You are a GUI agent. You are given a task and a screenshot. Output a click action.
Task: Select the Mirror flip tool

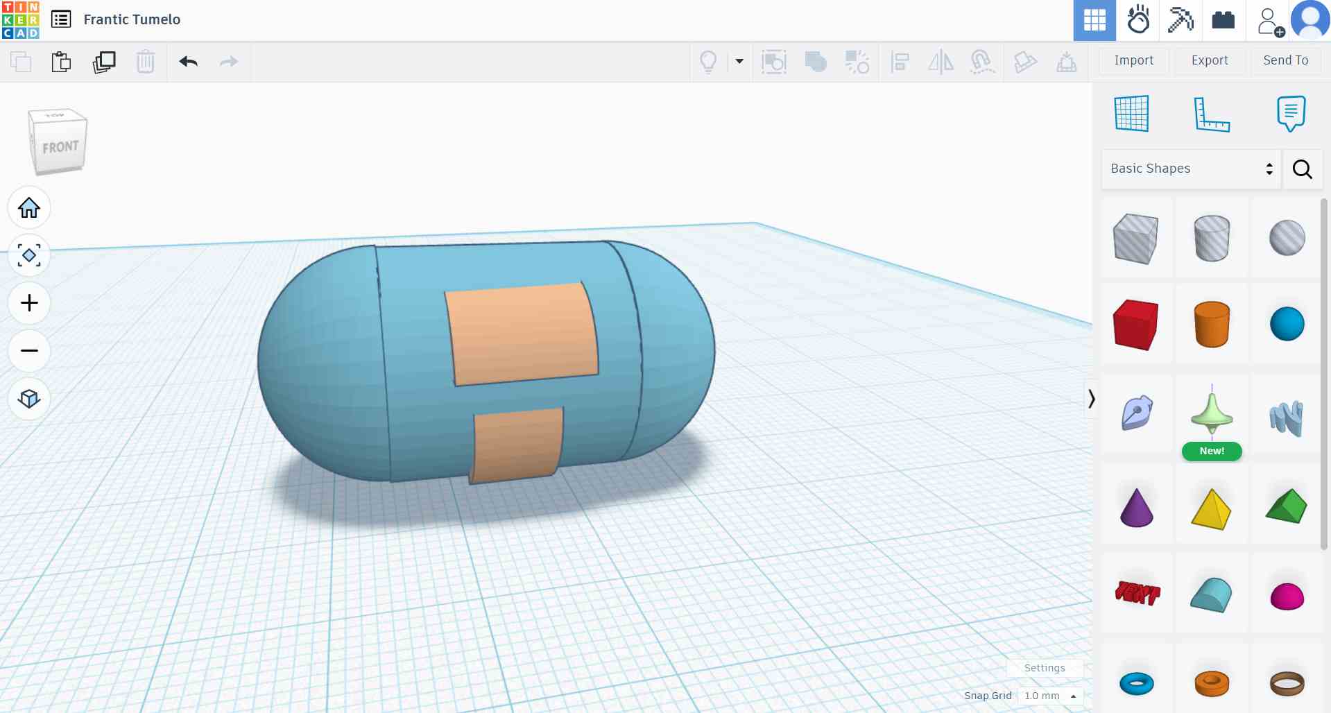tap(941, 62)
